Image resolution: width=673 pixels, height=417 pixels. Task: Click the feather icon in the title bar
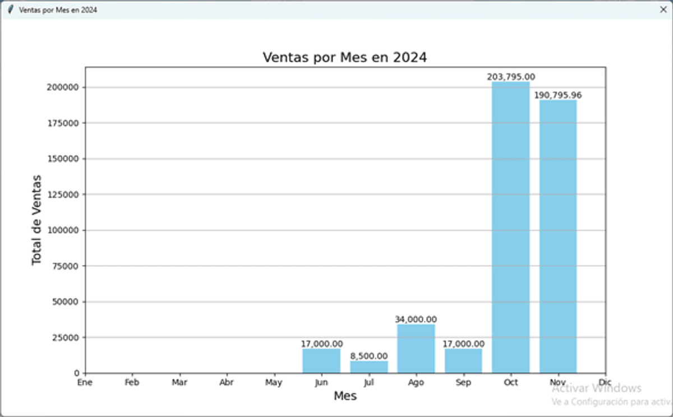point(10,10)
